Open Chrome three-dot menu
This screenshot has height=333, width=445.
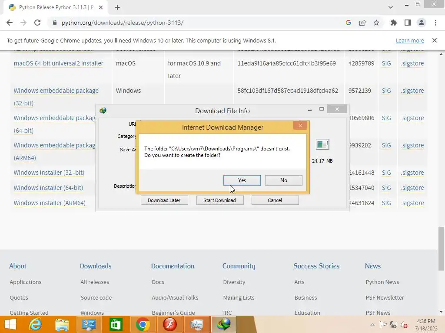click(435, 23)
